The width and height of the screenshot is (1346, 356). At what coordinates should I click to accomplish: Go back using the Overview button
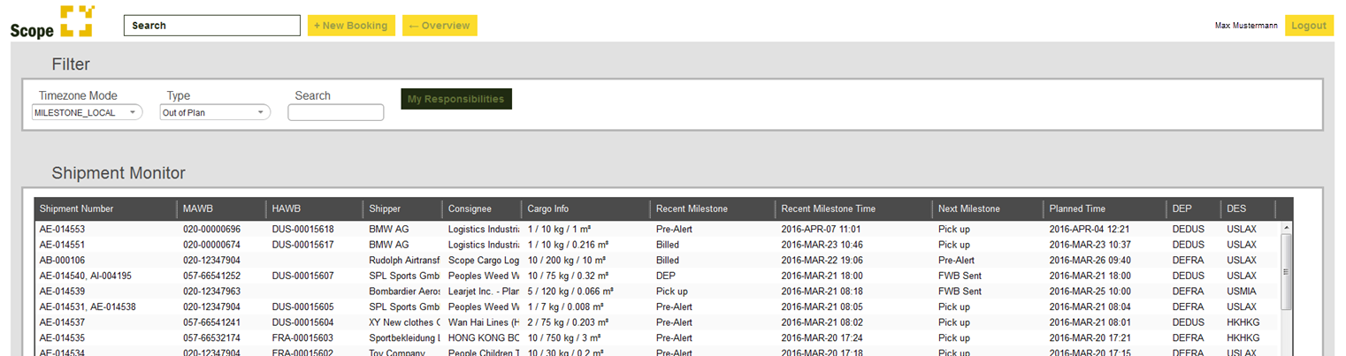pyautogui.click(x=440, y=26)
